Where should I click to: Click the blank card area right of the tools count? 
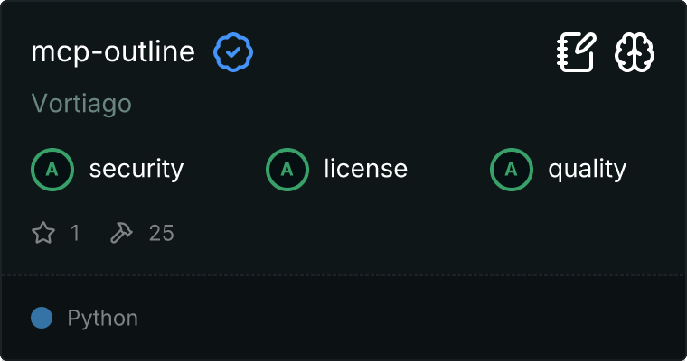(x=407, y=234)
